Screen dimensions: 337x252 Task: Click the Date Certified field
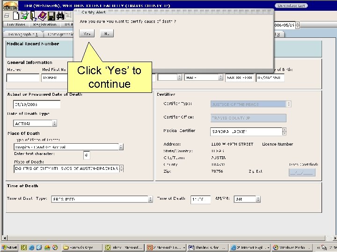click(x=302, y=173)
